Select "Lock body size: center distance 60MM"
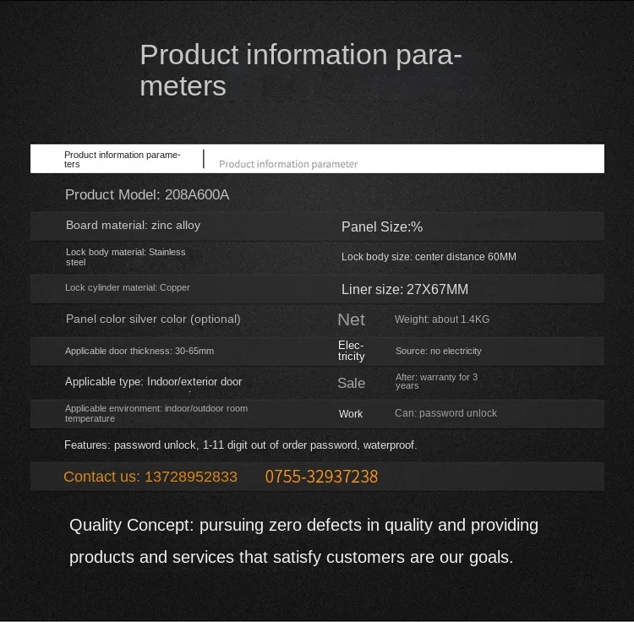 [x=429, y=257]
